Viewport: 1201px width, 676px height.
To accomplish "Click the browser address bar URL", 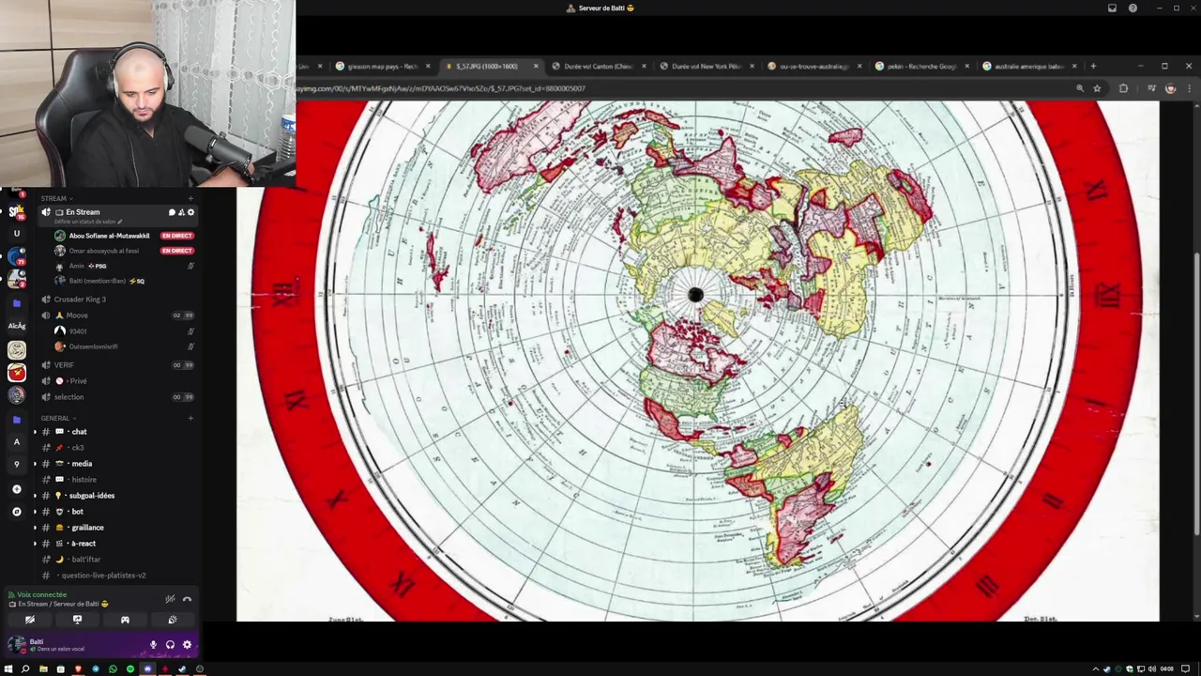I will pos(441,88).
